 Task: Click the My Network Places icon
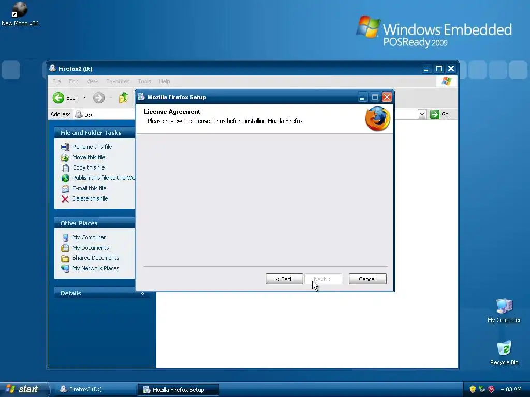(x=65, y=269)
